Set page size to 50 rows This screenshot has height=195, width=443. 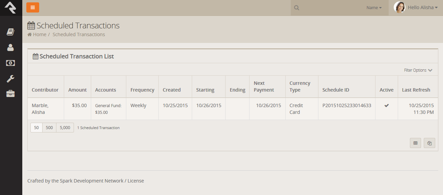point(36,128)
